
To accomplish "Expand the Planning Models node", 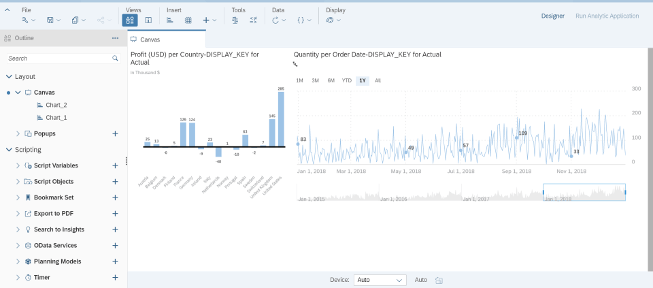I will (18, 261).
